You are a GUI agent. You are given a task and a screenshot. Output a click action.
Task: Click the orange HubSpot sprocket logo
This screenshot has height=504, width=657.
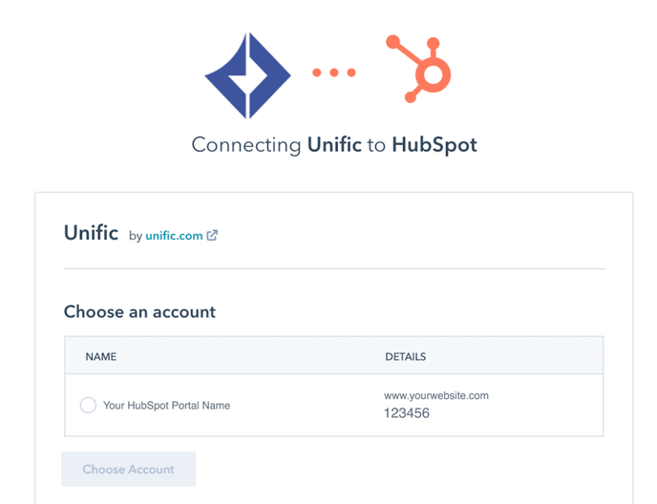419,70
